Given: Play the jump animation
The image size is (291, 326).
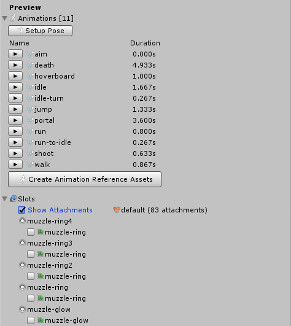Looking at the screenshot, I should tap(15, 109).
